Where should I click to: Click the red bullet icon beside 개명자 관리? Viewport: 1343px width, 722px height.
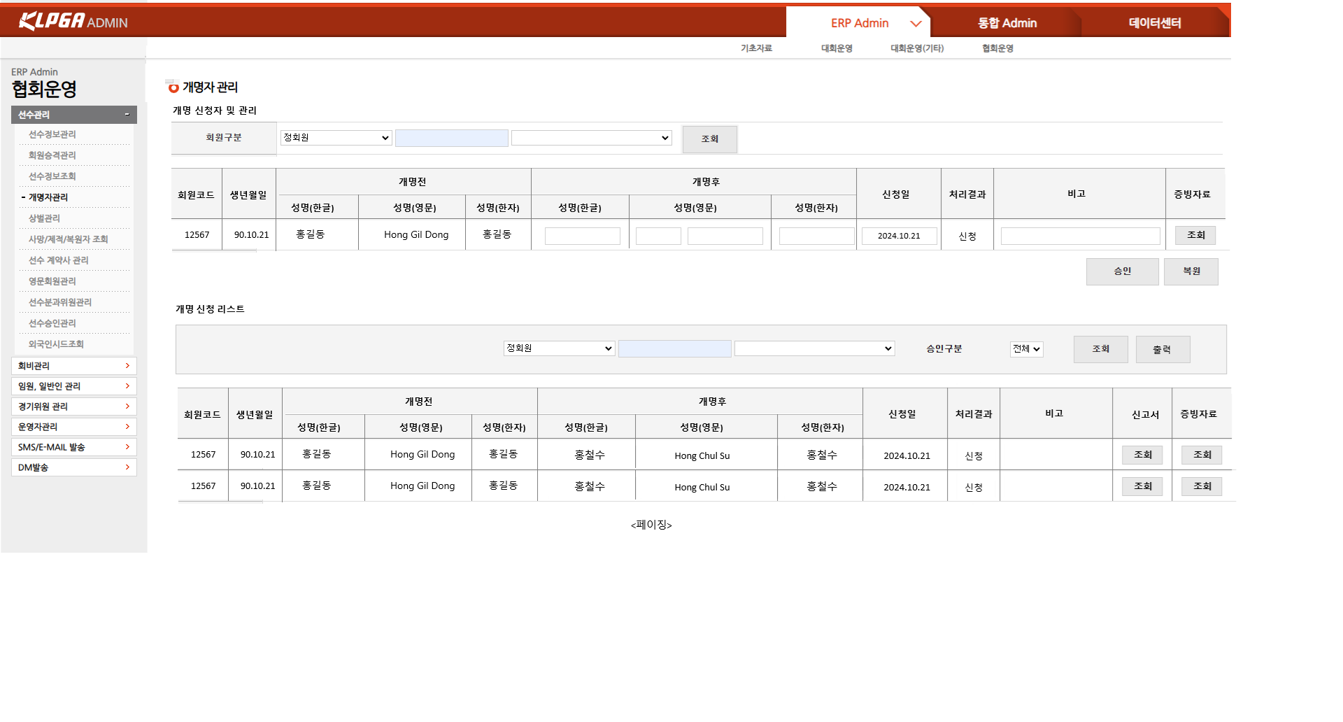[x=173, y=87]
